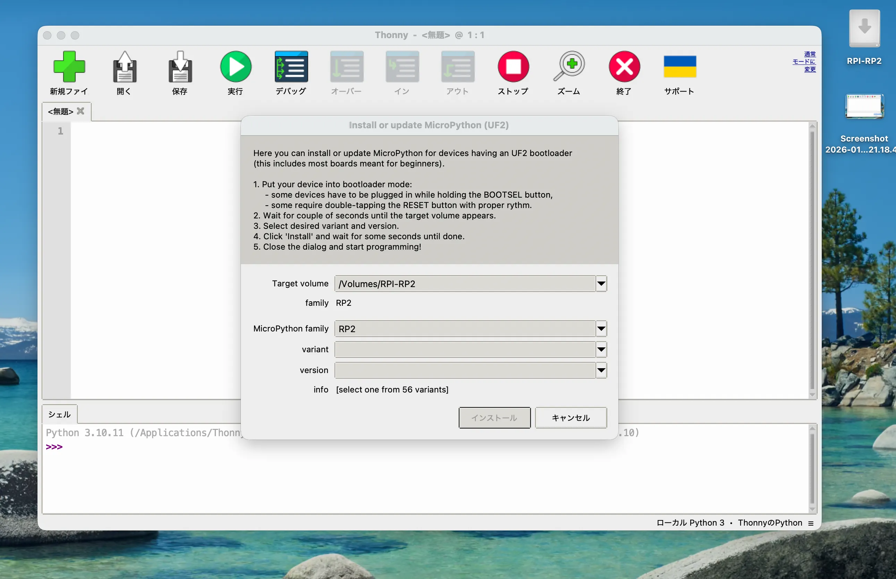Click the red 終了 quit icon
Image resolution: width=896 pixels, height=579 pixels.
click(x=624, y=67)
